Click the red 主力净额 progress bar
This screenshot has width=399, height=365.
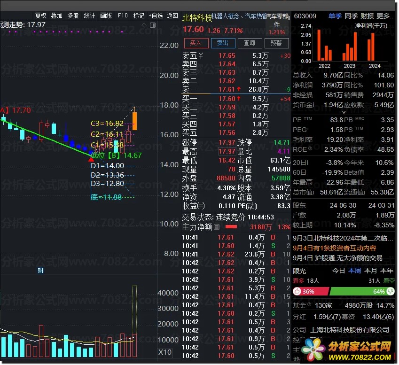231,226
